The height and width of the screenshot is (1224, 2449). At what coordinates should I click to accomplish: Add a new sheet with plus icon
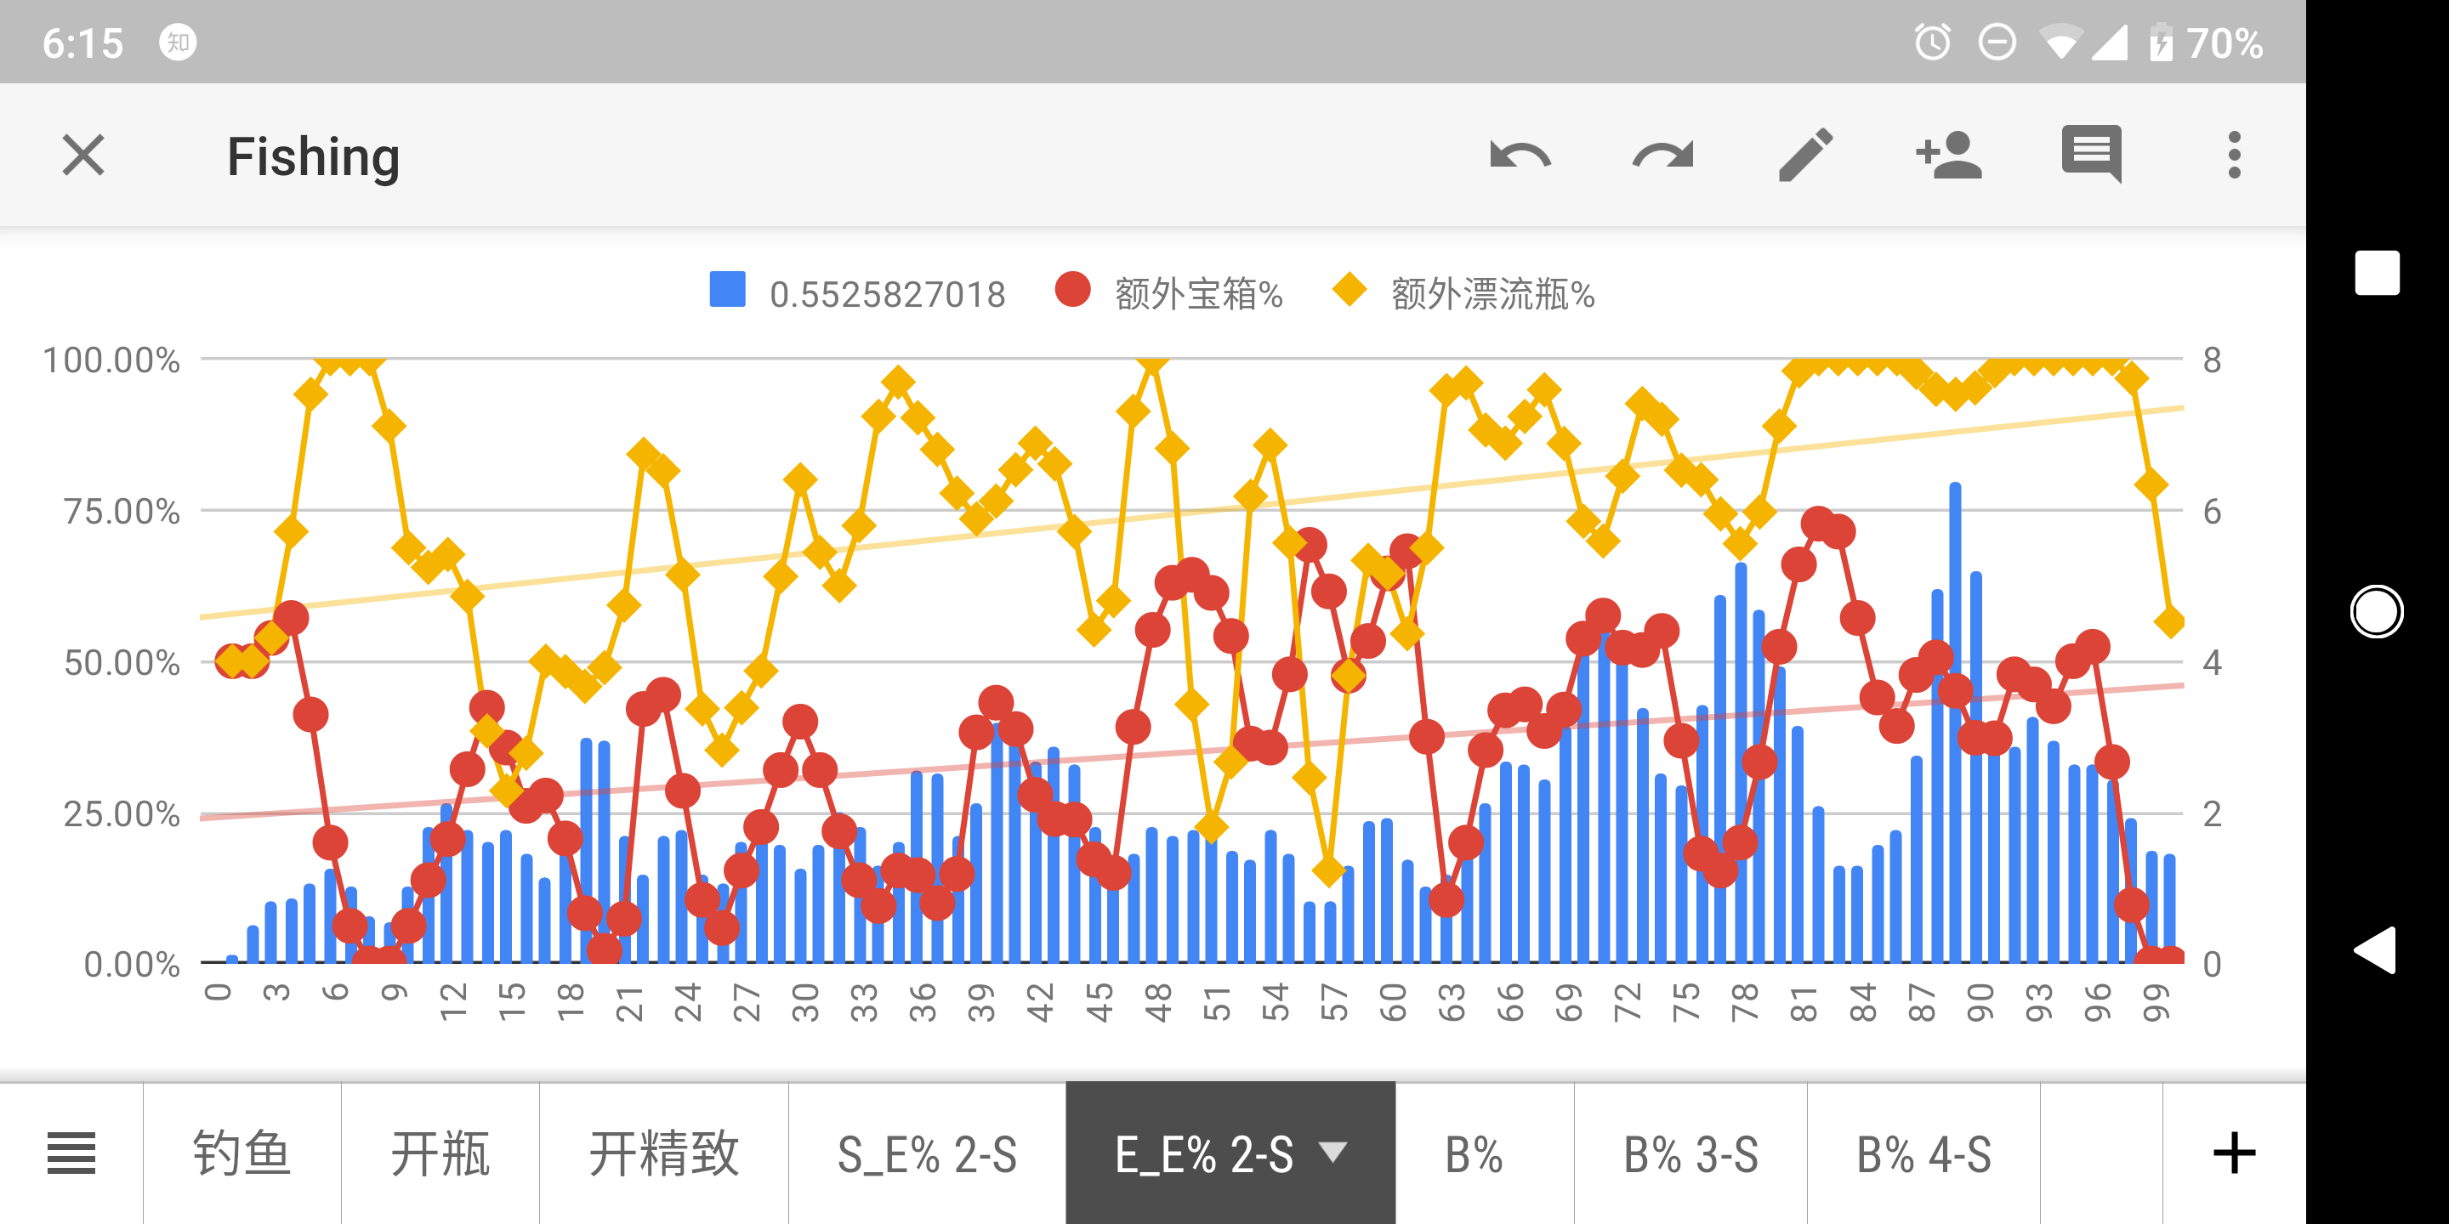[2234, 1153]
